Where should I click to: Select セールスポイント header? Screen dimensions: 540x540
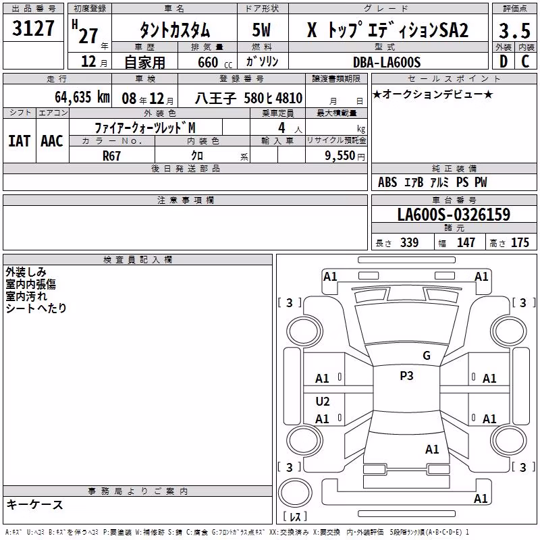(454, 79)
